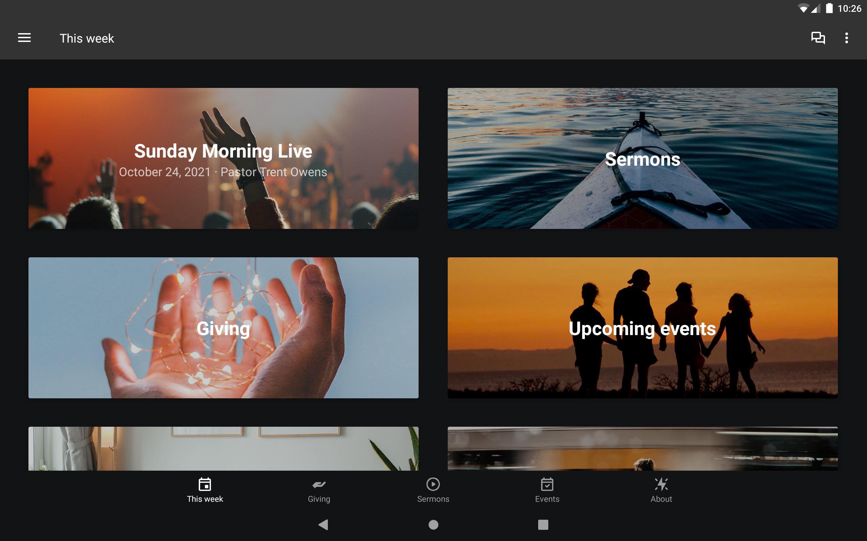Open the three-dot overflow menu
This screenshot has width=867, height=541.
(x=846, y=38)
